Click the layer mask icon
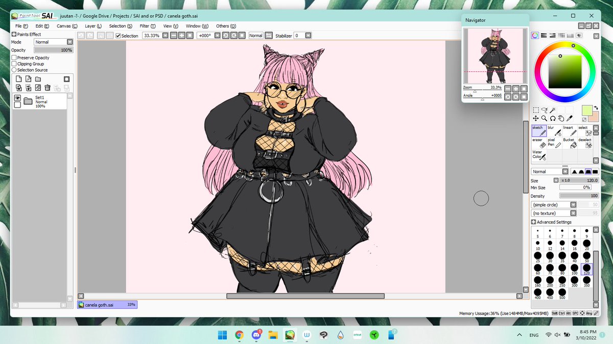613x344 pixels. coord(66,79)
